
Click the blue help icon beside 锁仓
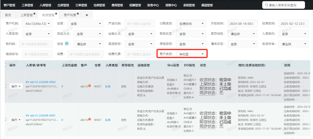[67, 44]
